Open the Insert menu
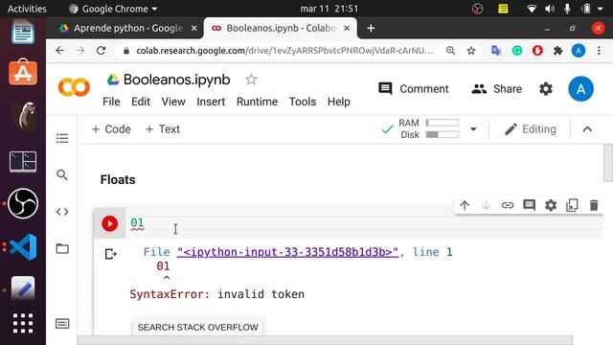This screenshot has height=345, width=613. click(x=211, y=102)
